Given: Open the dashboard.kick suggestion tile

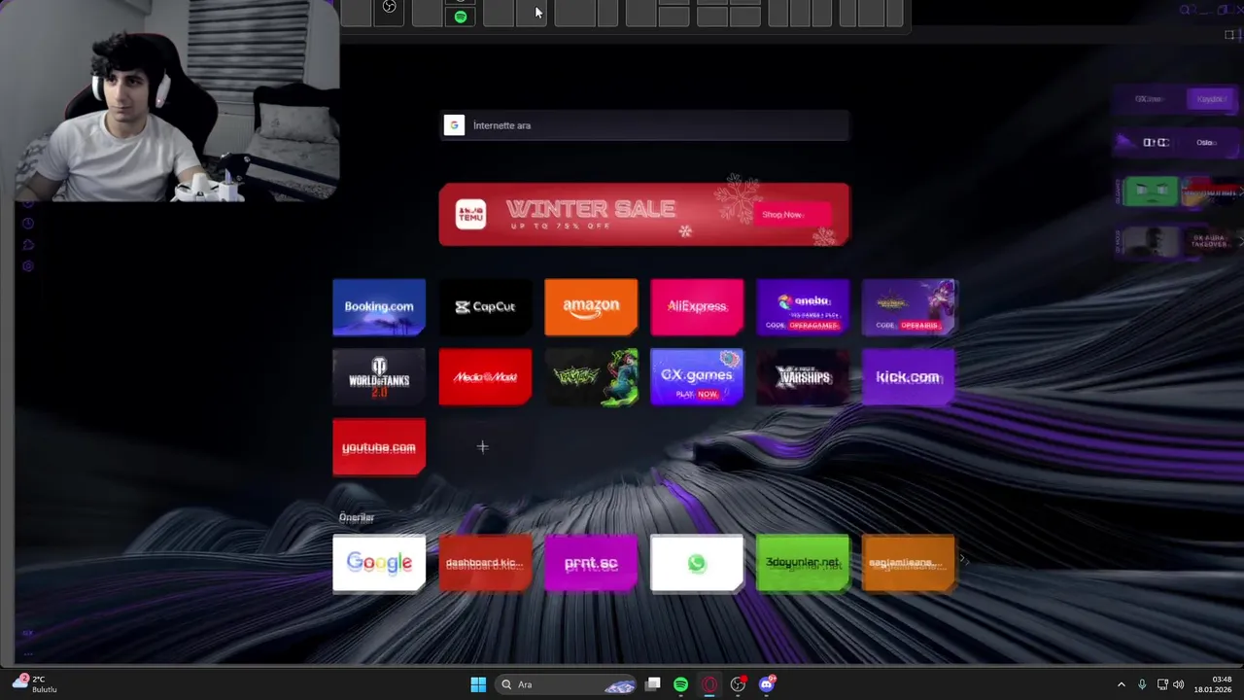Looking at the screenshot, I should 485,563.
